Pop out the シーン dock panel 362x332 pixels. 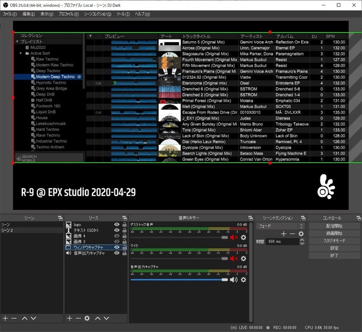click(60, 218)
